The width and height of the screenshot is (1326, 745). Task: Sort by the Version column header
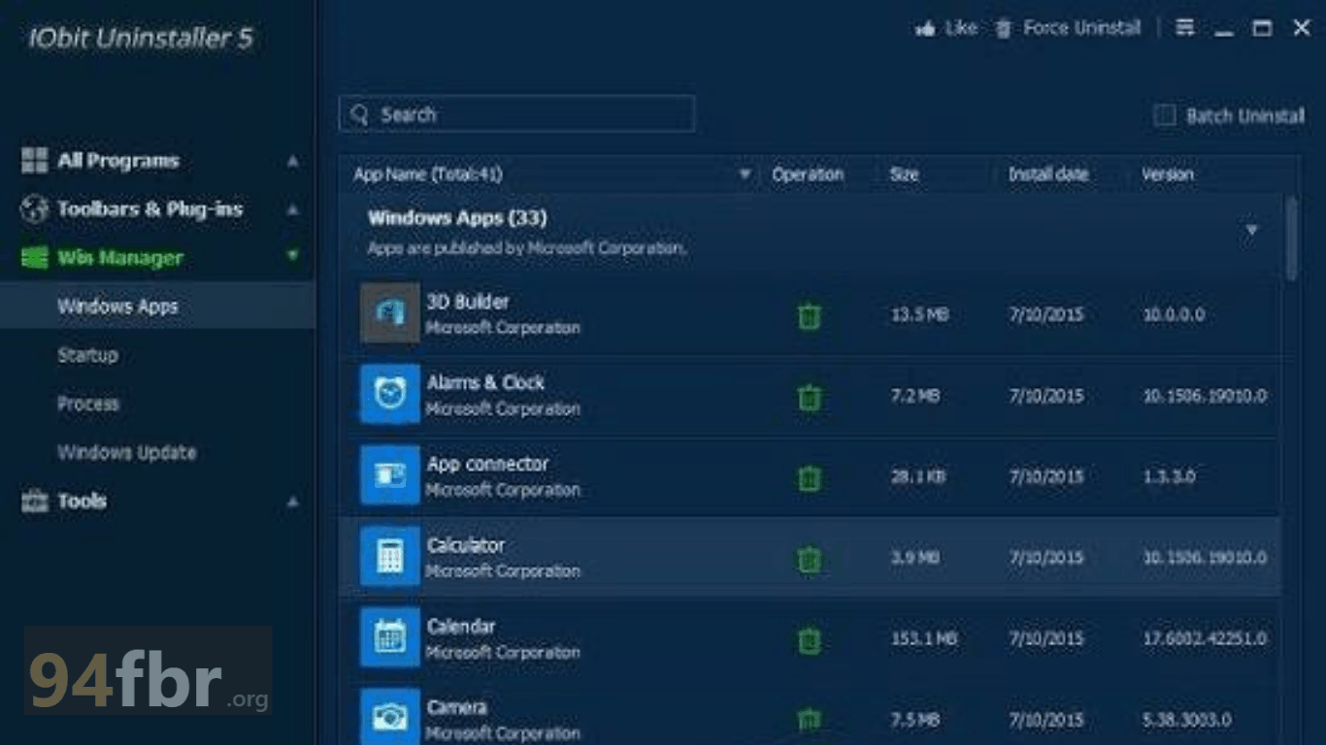1168,175
